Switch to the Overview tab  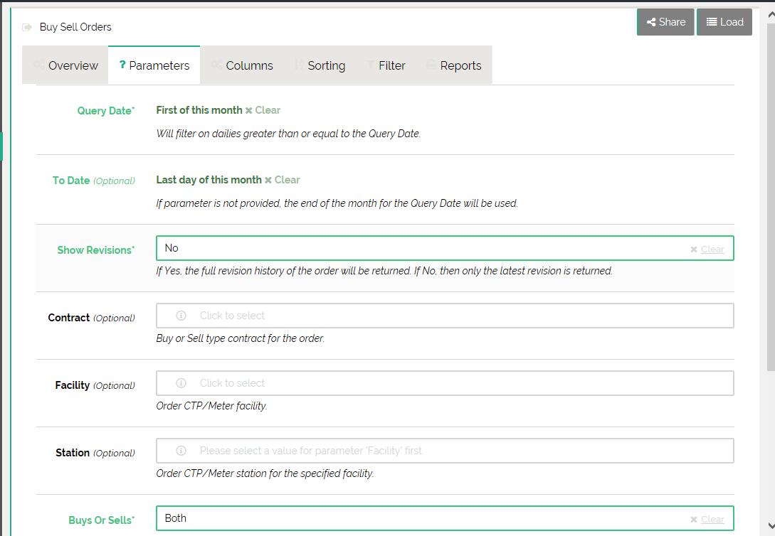pos(65,65)
